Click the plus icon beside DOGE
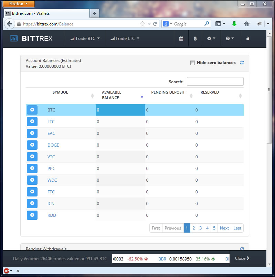This screenshot has width=275, height=277. pyautogui.click(x=32, y=145)
